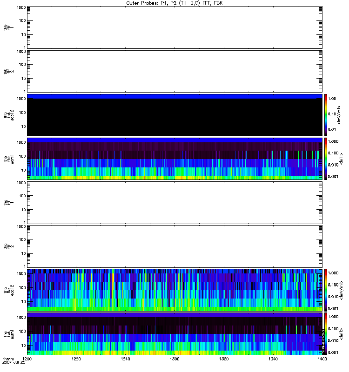Click the plot title 'Outer Probes: P1, P2'
349x372 pixels.
point(174,3)
